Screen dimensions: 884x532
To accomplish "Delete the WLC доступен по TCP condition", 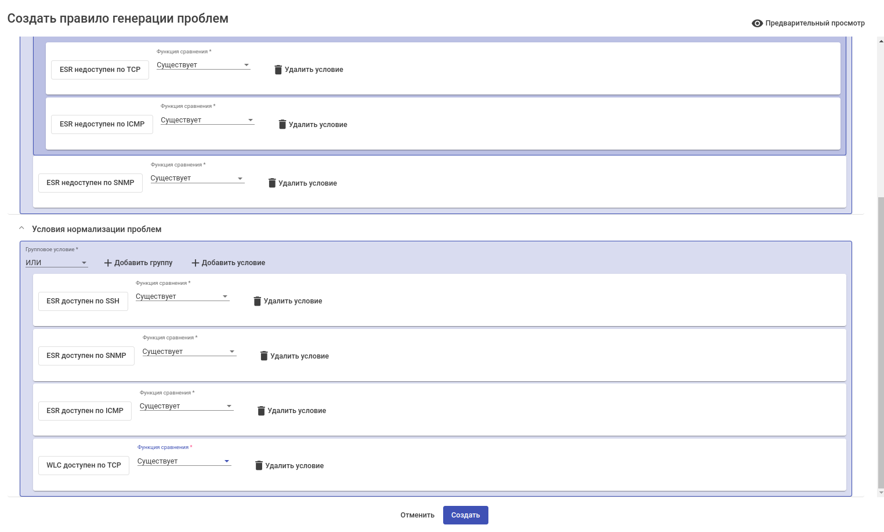I will click(x=259, y=466).
